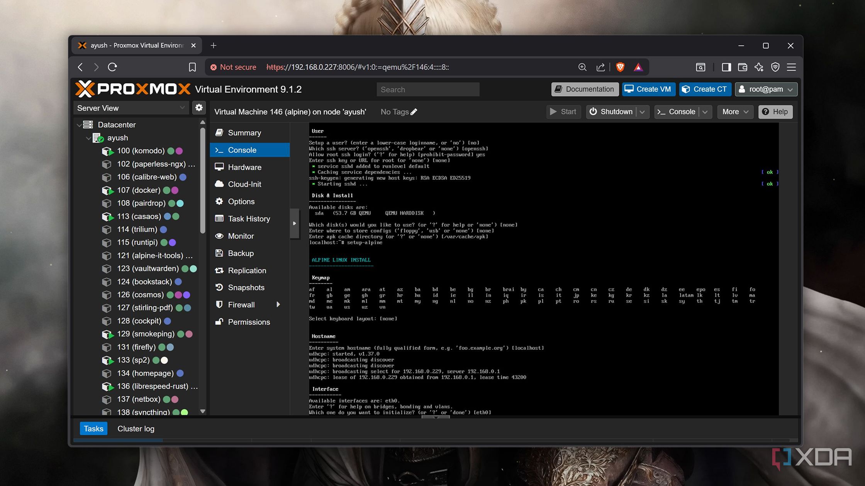
Task: Expand the console side panel arrow
Action: 294,223
